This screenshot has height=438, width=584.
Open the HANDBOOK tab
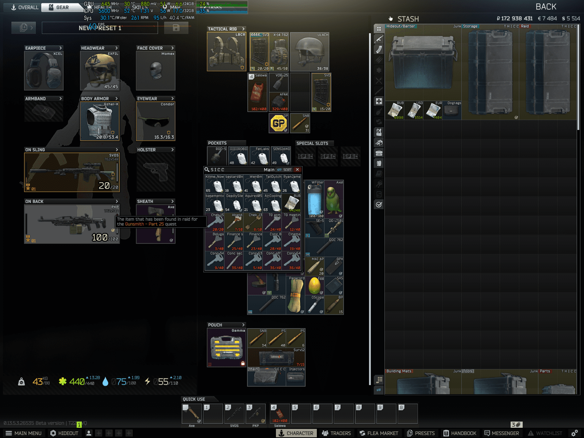[460, 433]
